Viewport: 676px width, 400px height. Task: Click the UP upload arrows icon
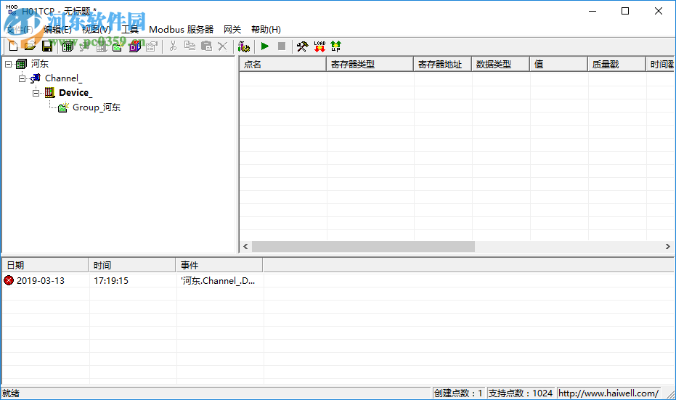point(336,46)
